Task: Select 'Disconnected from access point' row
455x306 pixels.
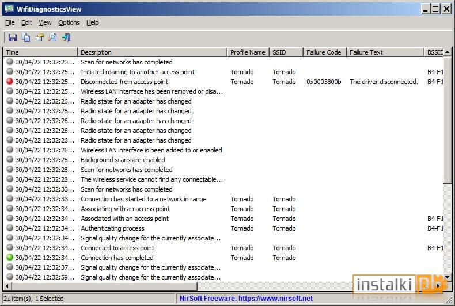Action: 223,82
